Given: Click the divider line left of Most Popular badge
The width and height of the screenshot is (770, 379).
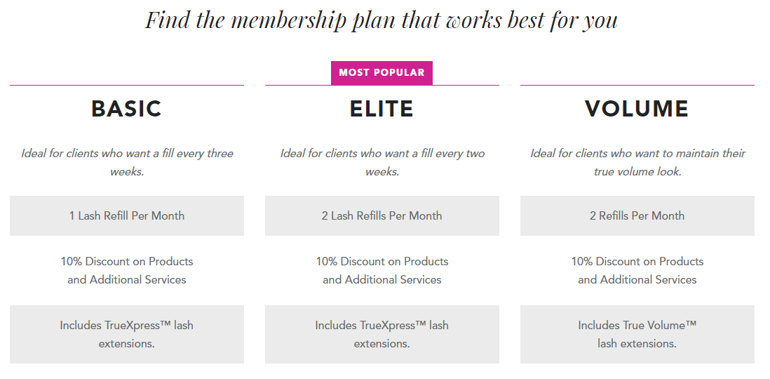Looking at the screenshot, I should (x=297, y=86).
